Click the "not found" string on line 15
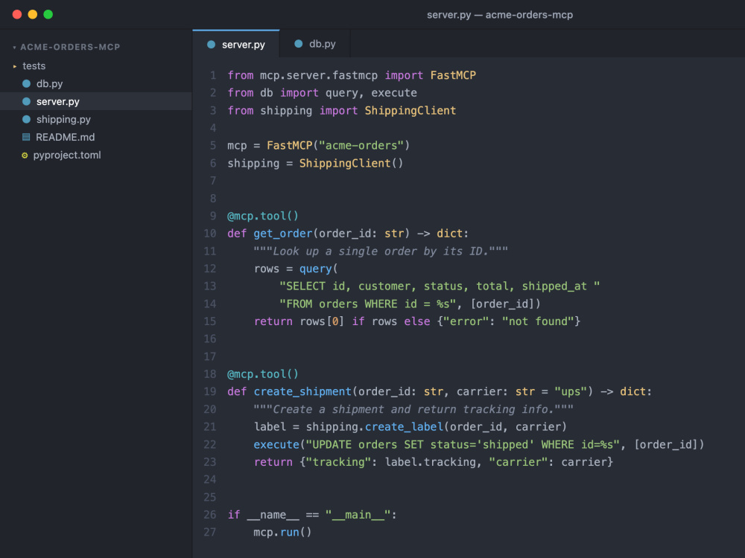The width and height of the screenshot is (745, 558). pos(538,321)
